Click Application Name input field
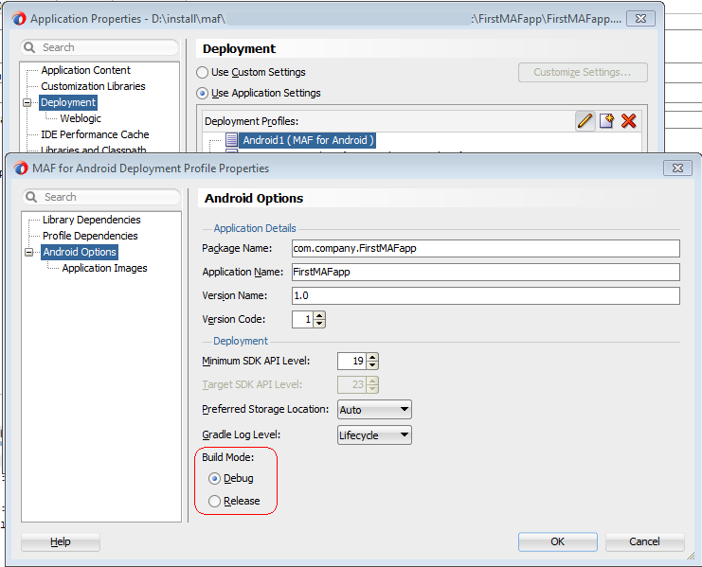The width and height of the screenshot is (702, 567). point(486,272)
